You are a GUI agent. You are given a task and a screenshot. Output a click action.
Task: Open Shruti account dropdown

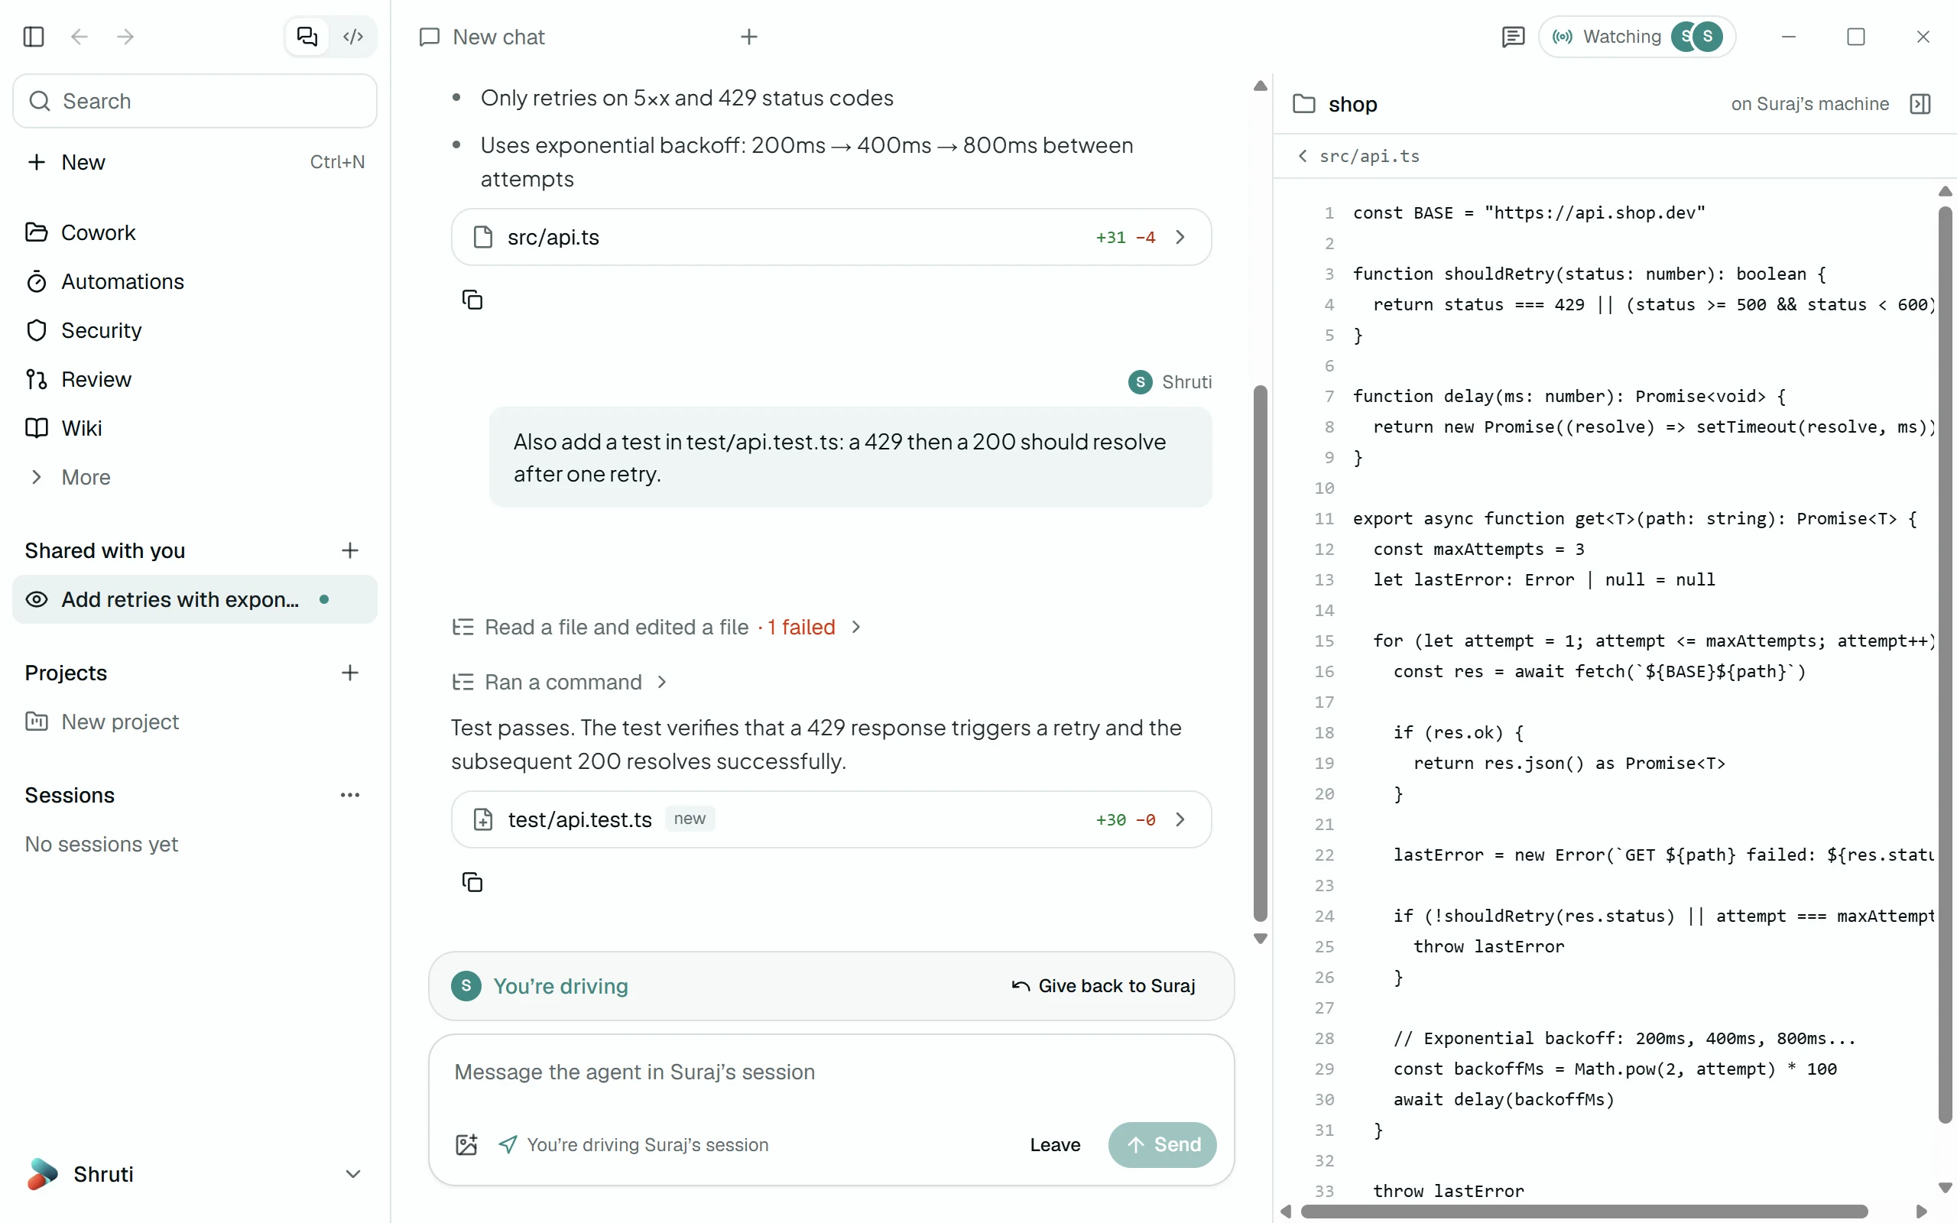(x=195, y=1173)
